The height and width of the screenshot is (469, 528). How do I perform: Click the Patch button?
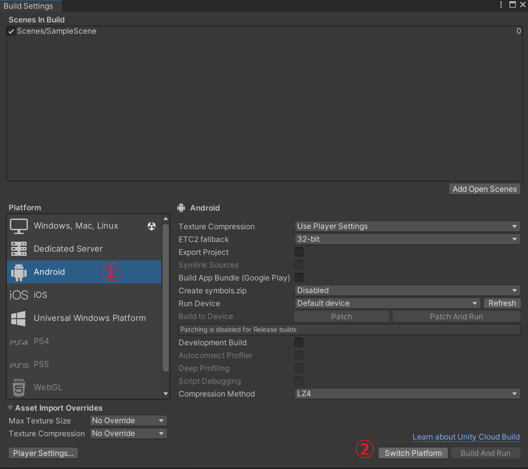coord(341,316)
